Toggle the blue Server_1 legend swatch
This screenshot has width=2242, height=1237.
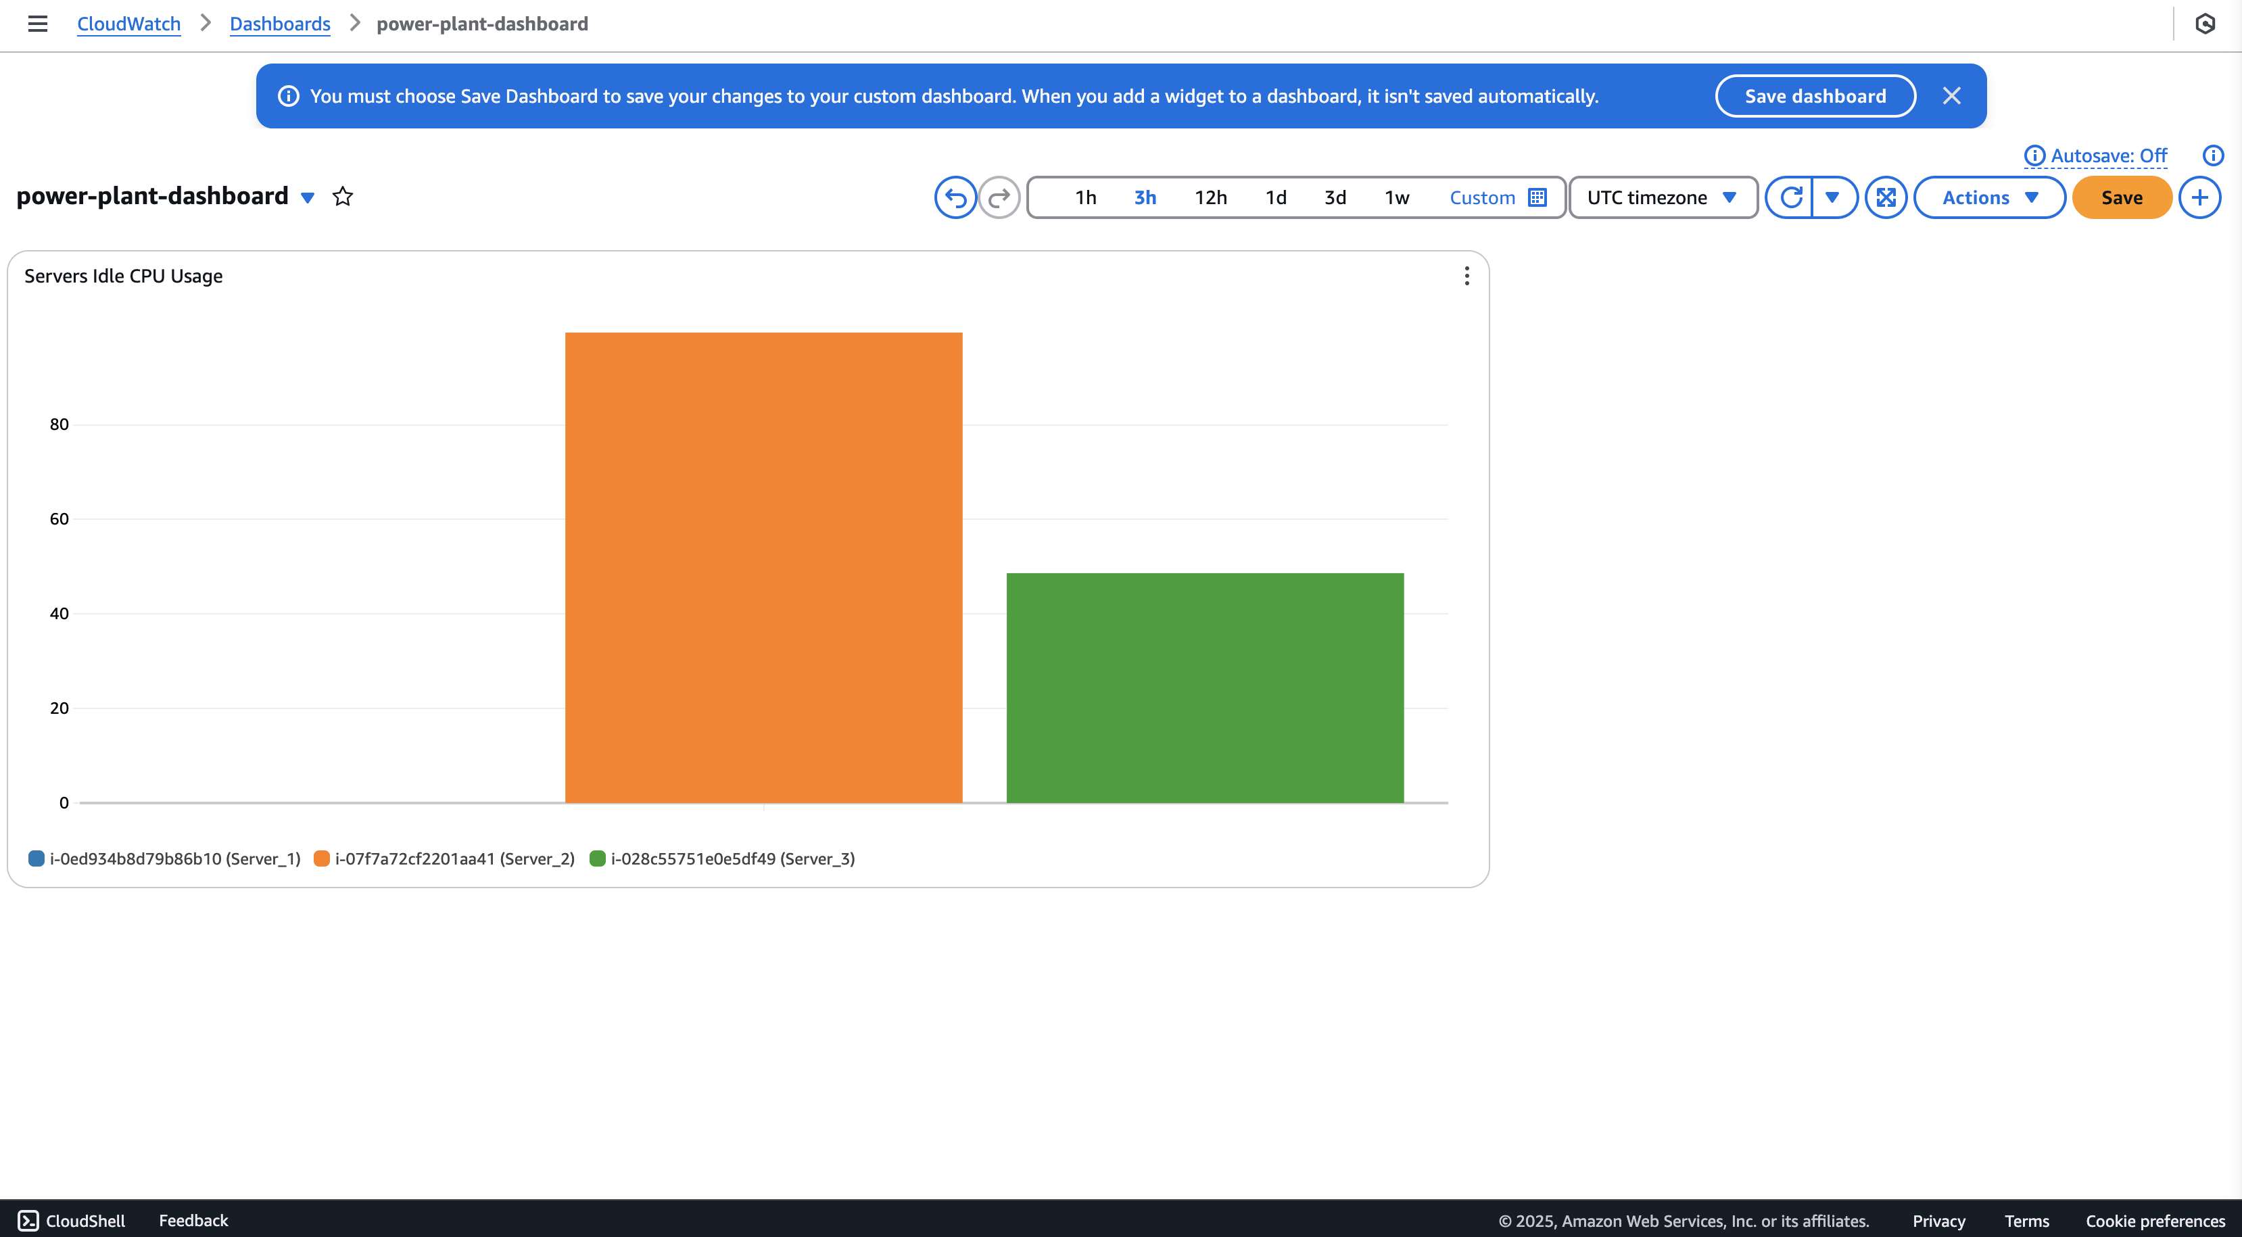36,858
